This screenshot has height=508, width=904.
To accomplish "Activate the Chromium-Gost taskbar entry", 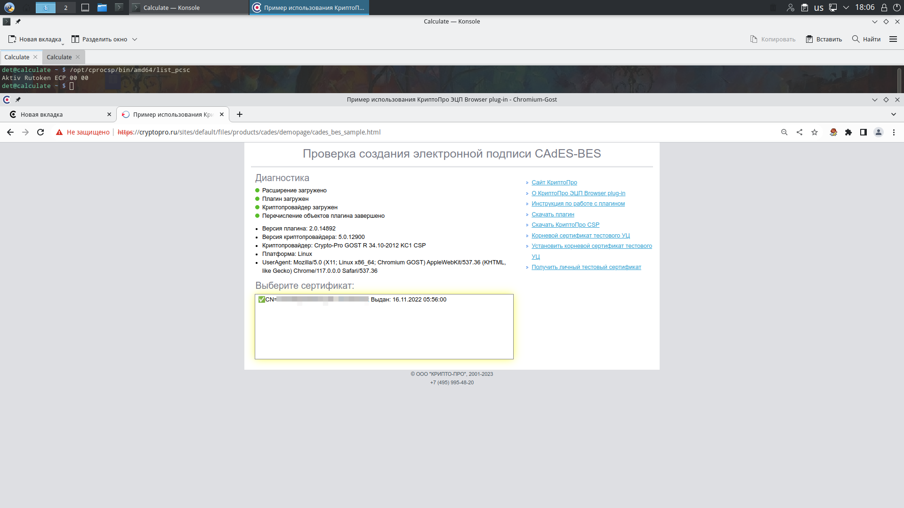I will point(309,8).
